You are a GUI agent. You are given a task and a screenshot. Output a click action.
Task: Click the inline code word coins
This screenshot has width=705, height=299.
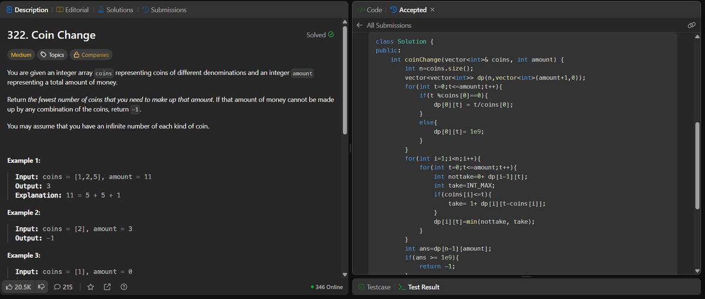104,73
